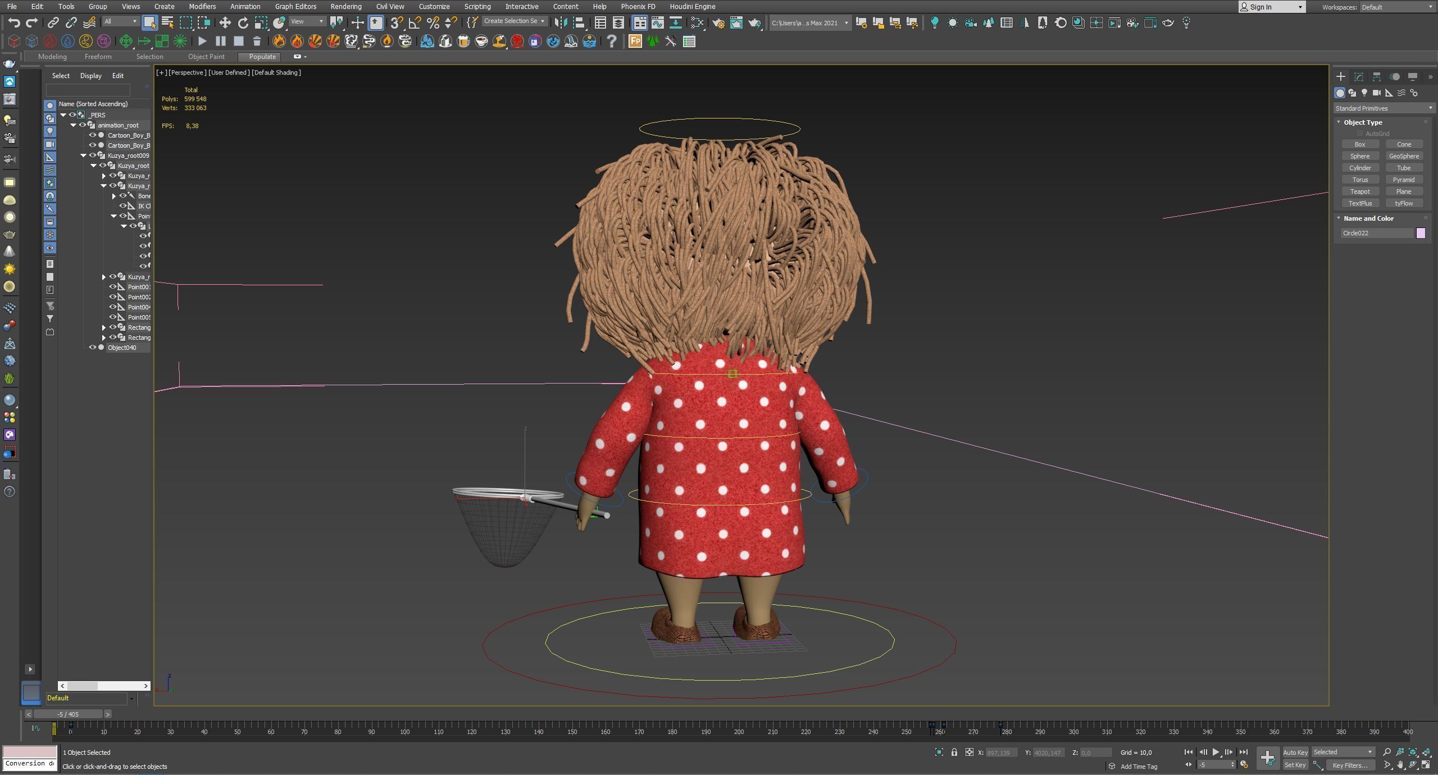Open the View reference coordinate dropdown
This screenshot has height=775, width=1438.
[x=307, y=21]
